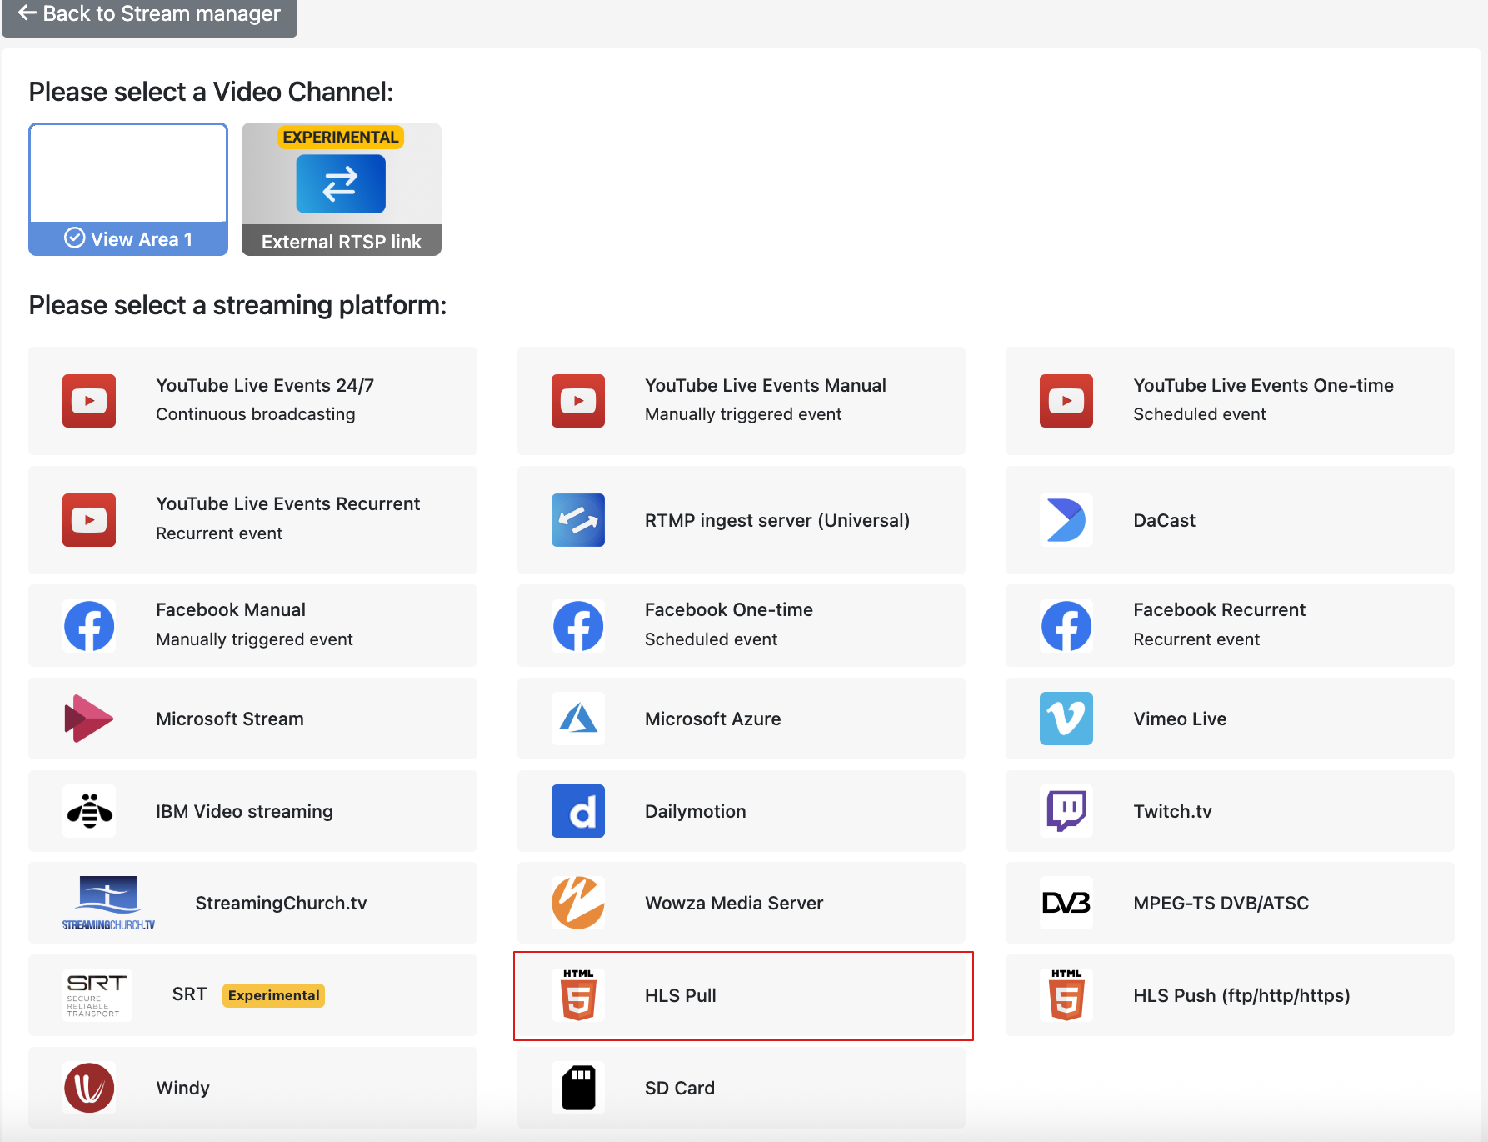
Task: Select the Microsoft Stream label
Action: 230,719
